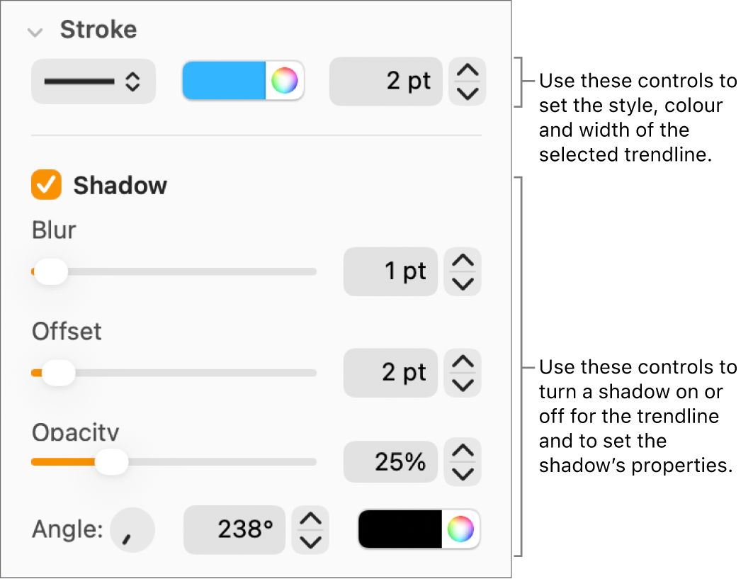
Task: Click the 25% opacity value field
Action: (390, 461)
